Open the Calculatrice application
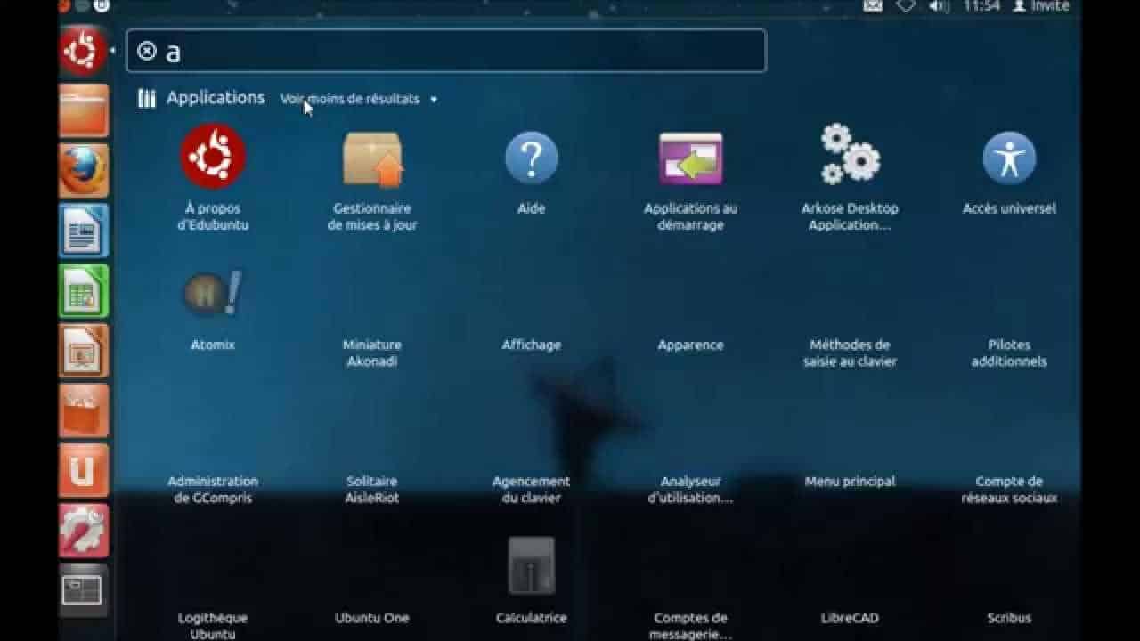This screenshot has width=1140, height=641. (x=532, y=580)
